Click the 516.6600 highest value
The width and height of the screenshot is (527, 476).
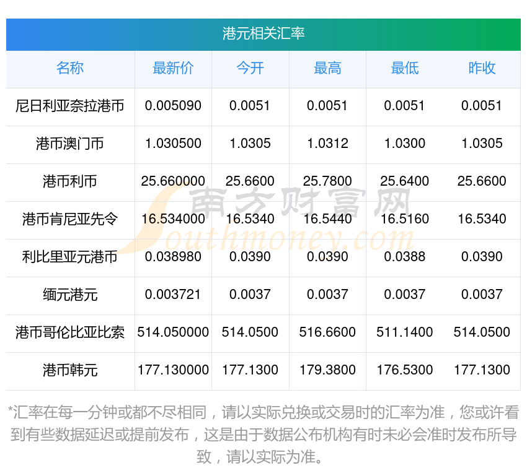click(327, 332)
